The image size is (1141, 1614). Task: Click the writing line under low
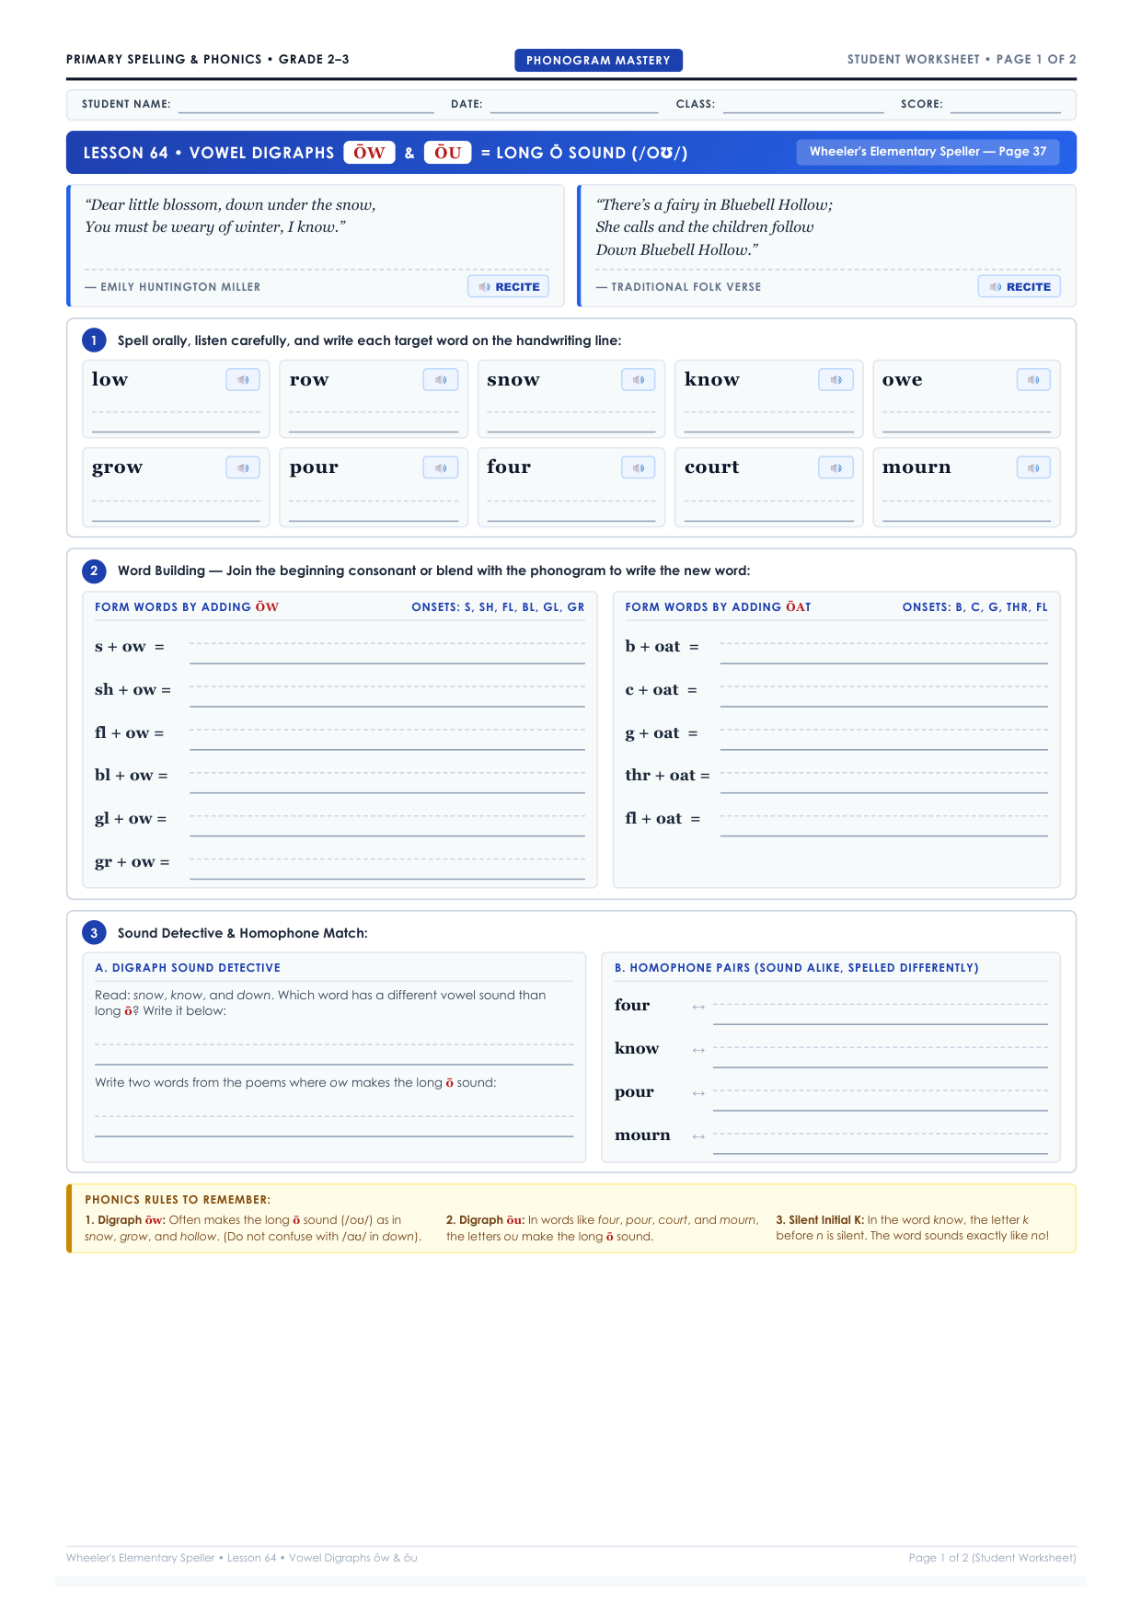pyautogui.click(x=176, y=421)
